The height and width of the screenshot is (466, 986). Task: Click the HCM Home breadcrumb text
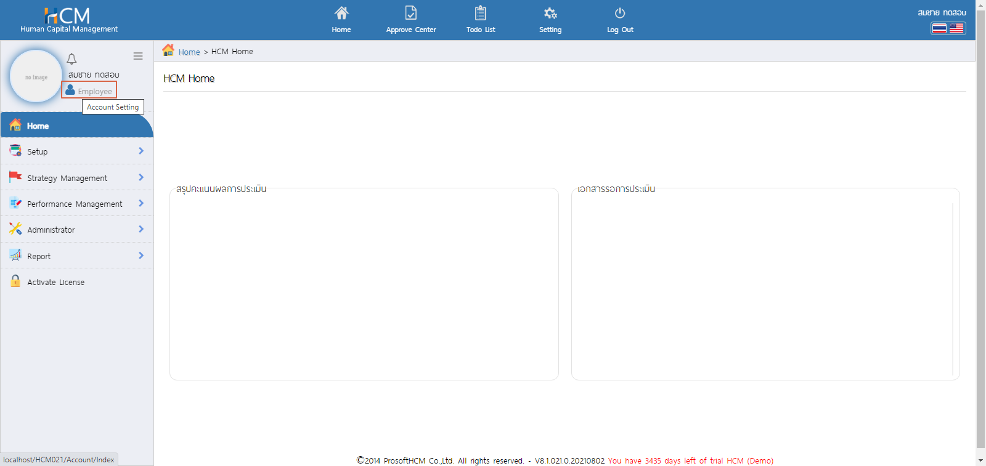pos(232,51)
